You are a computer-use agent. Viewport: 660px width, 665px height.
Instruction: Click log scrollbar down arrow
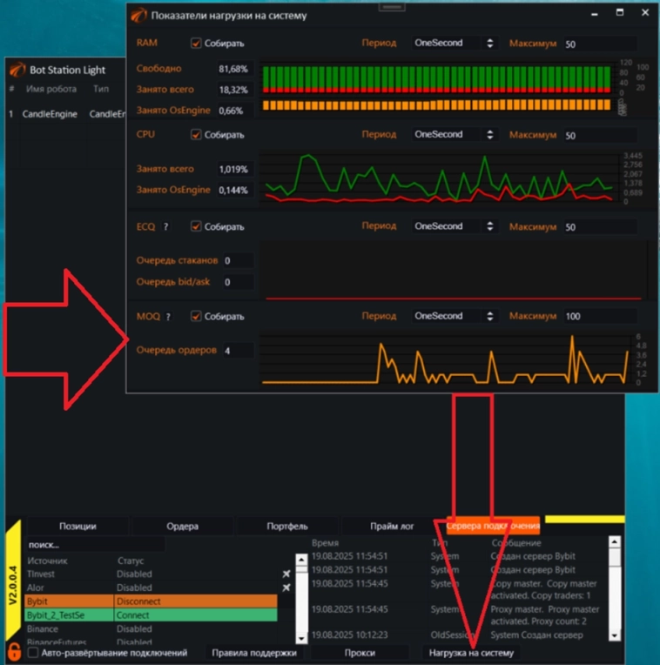[x=615, y=635]
